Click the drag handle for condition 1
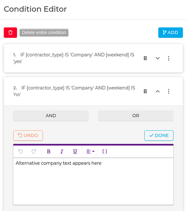Screen dimensions: 187x211 coord(145,58)
